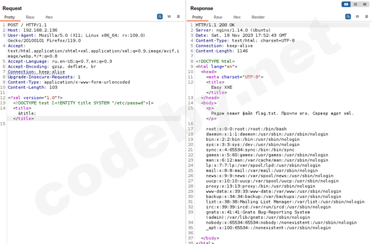This screenshot has width=372, height=244.
Task: Switch Response view to Pretty tab
Action: (x=197, y=17)
